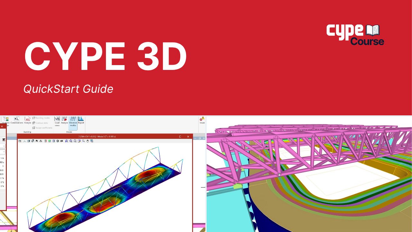This screenshot has width=412, height=232.
Task: Select the Vibration modes tool
Action: click(x=73, y=121)
